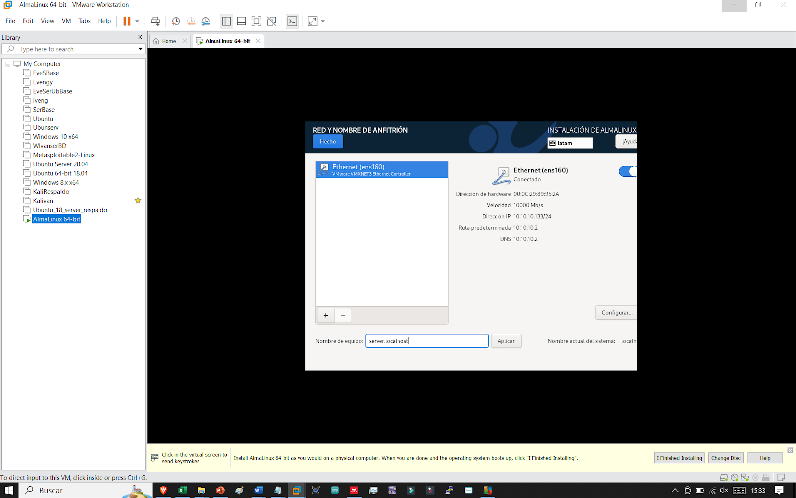Screen dimensions: 796x498
Task: Open Word from the taskbar
Action: click(x=258, y=490)
